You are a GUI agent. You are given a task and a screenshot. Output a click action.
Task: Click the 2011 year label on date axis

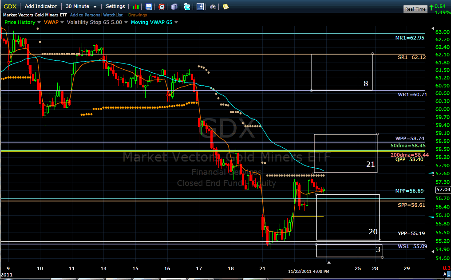point(7,275)
